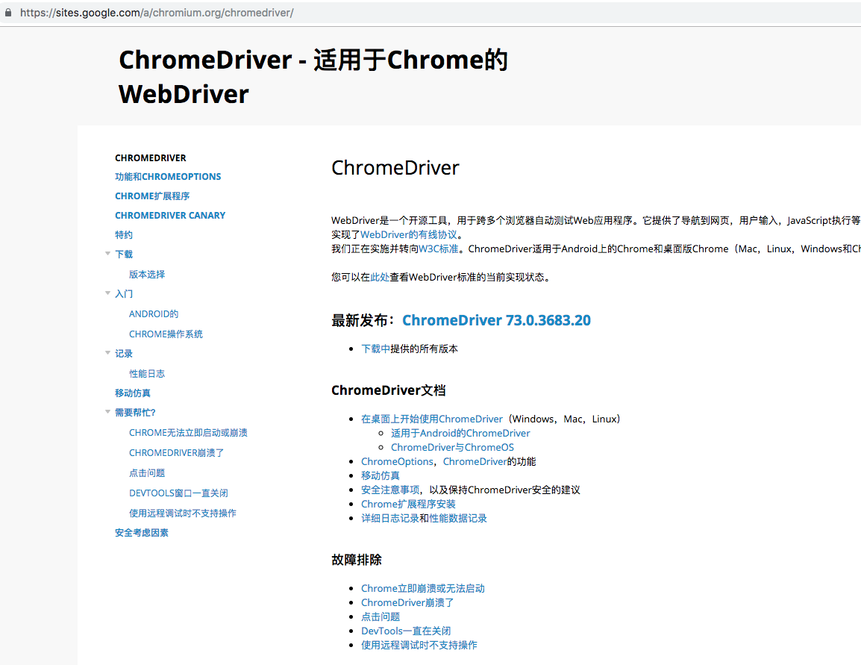Open 记录 sidebar link

pyautogui.click(x=124, y=354)
